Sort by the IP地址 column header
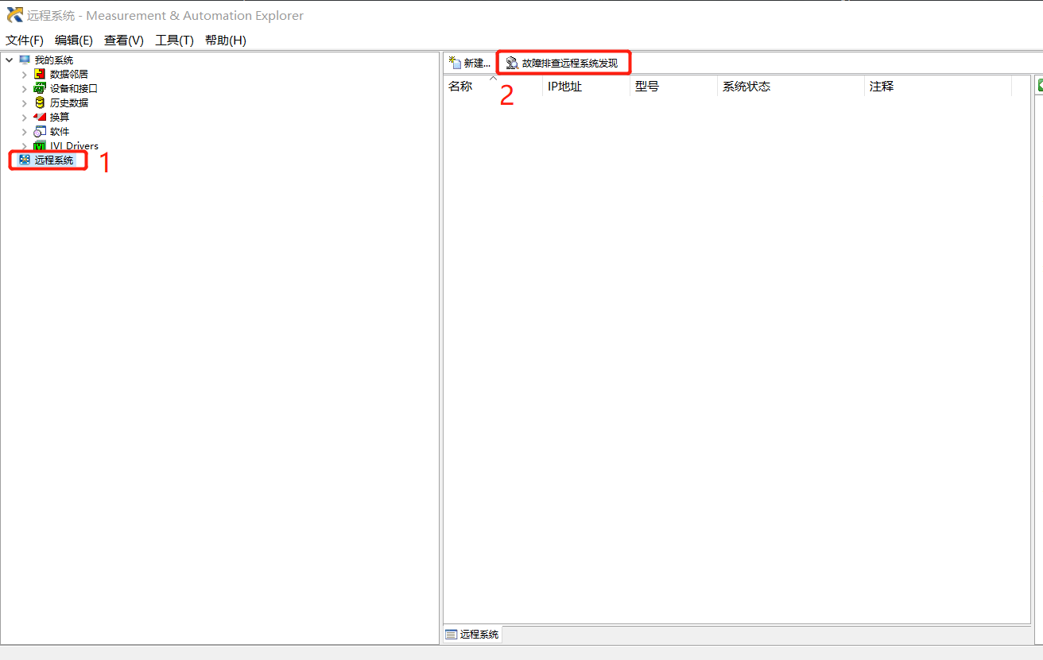Screen dimensions: 1043x660 587,87
